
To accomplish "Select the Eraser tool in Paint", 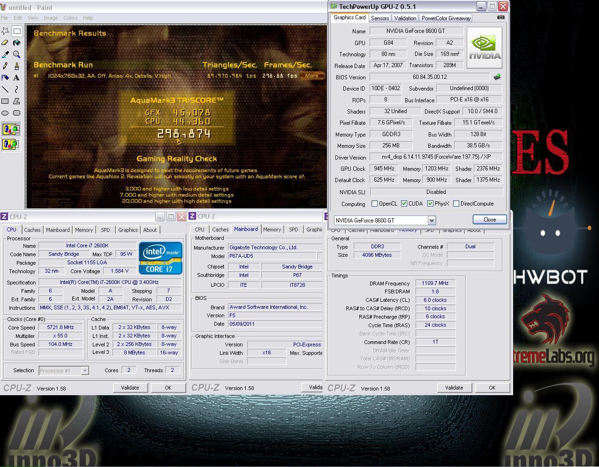I will [x=5, y=43].
